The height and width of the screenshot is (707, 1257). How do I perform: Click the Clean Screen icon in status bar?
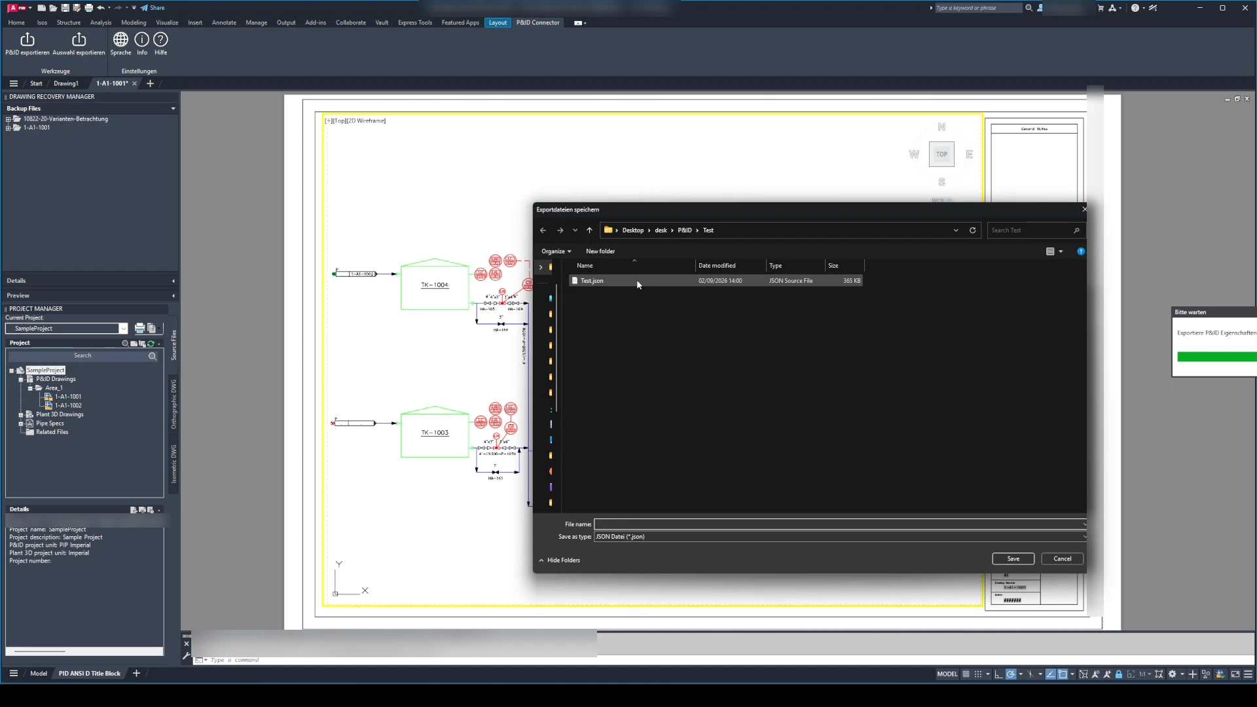pyautogui.click(x=1235, y=674)
